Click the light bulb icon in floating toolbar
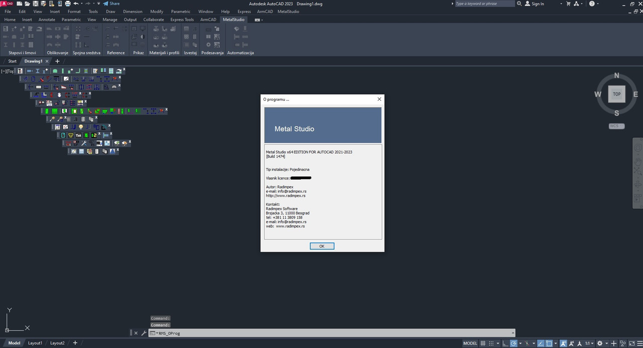This screenshot has height=348, width=643. tap(81, 127)
